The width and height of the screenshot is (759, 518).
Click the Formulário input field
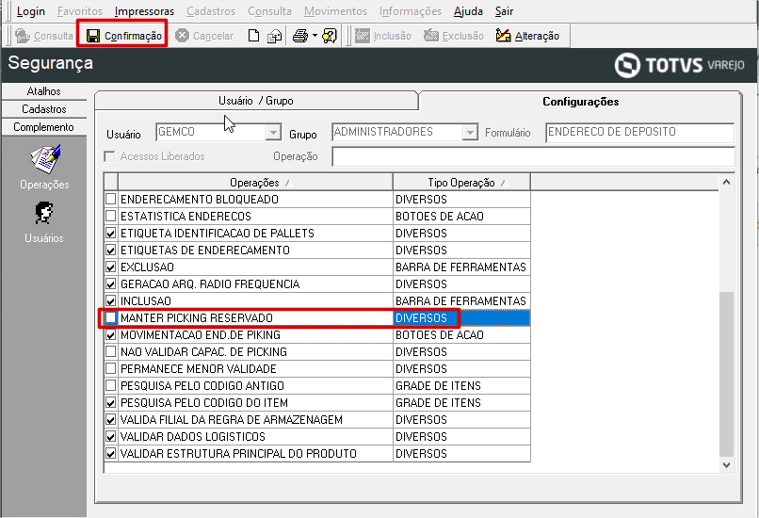click(640, 132)
